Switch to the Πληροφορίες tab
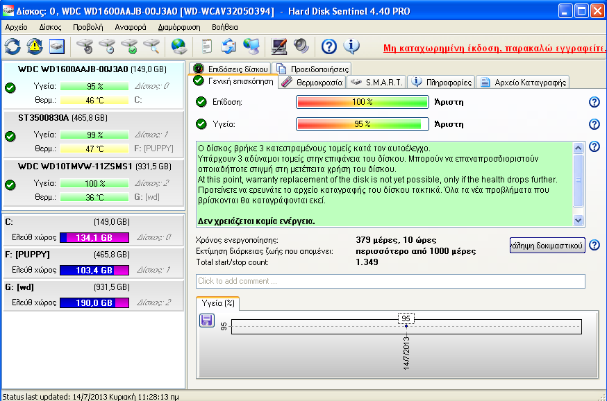This screenshot has height=401, width=607. [x=441, y=83]
